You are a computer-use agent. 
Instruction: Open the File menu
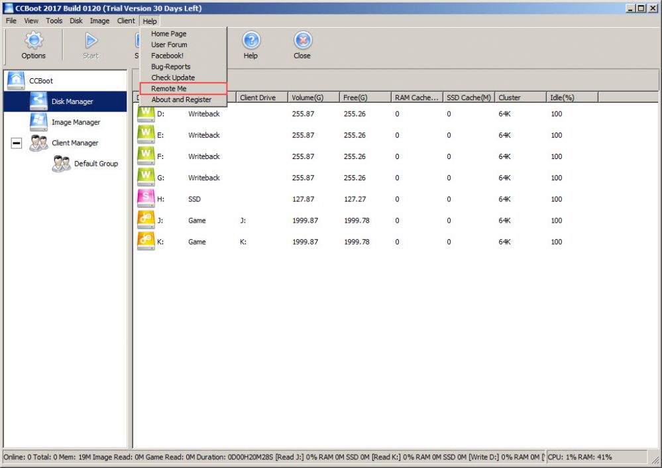[x=11, y=21]
